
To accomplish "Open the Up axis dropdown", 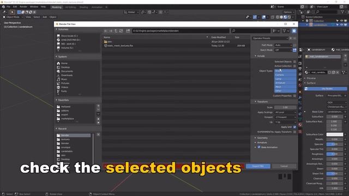I will pos(285,122).
